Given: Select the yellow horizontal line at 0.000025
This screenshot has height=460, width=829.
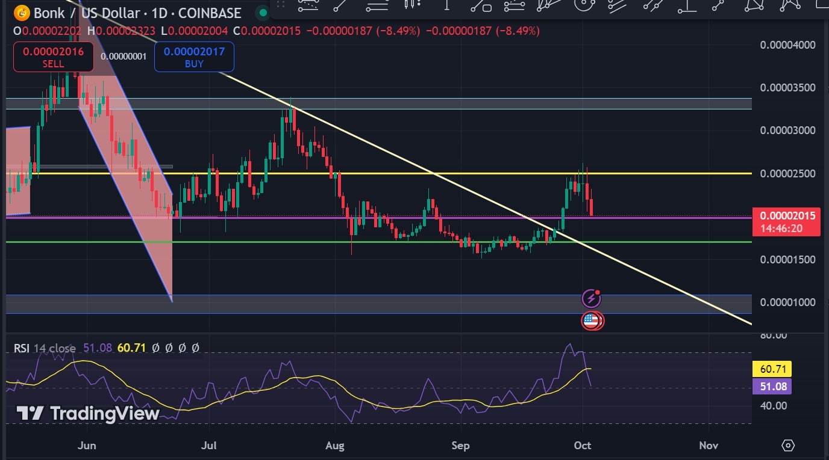Looking at the screenshot, I should point(380,173).
